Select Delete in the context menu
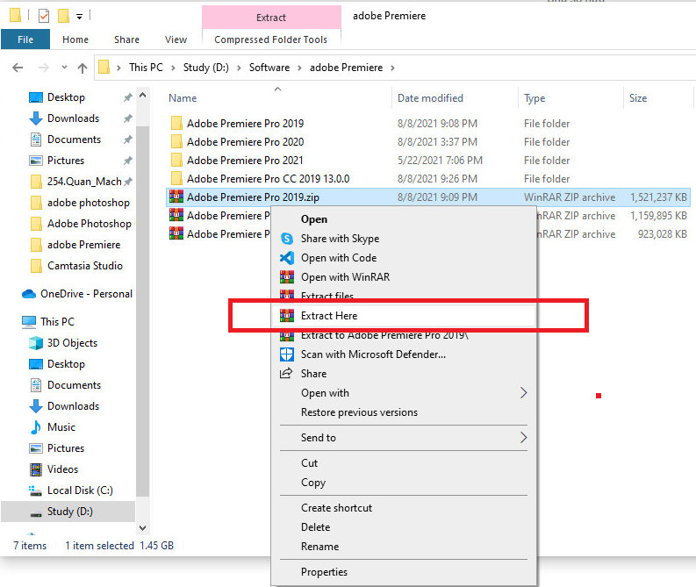 [315, 527]
